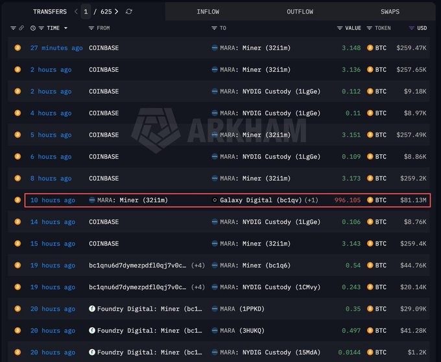Go to next transfers page arrow
Screen dimensions: 441x362
point(117,12)
